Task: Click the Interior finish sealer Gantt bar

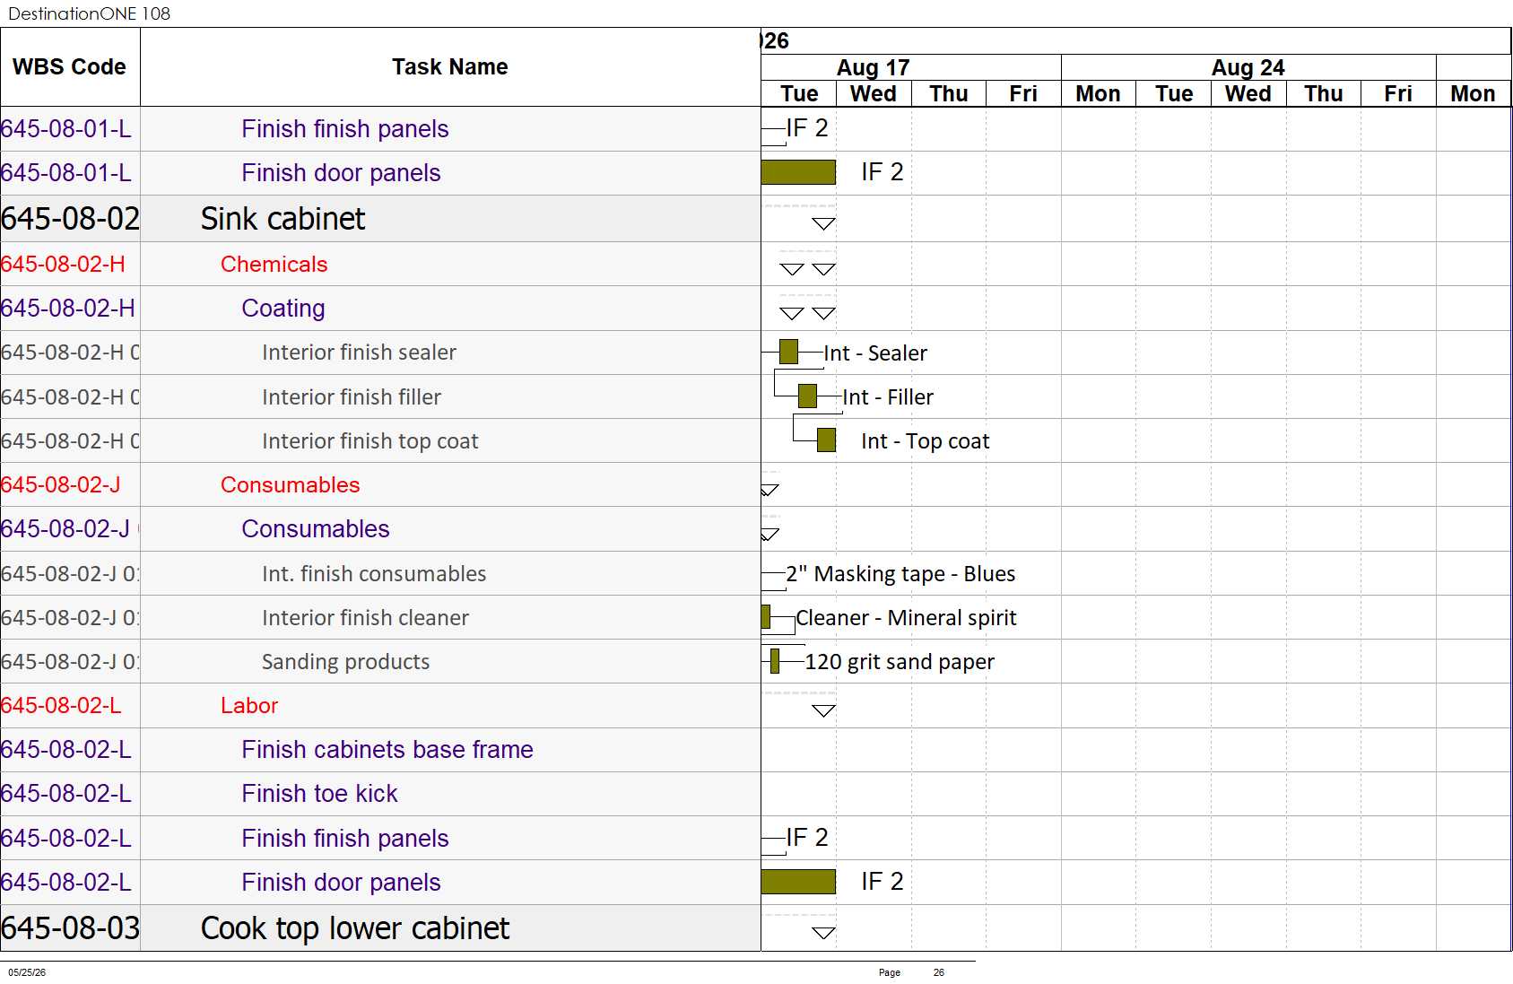Action: 788,352
